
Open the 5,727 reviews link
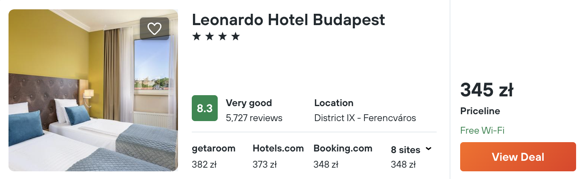pyautogui.click(x=254, y=118)
